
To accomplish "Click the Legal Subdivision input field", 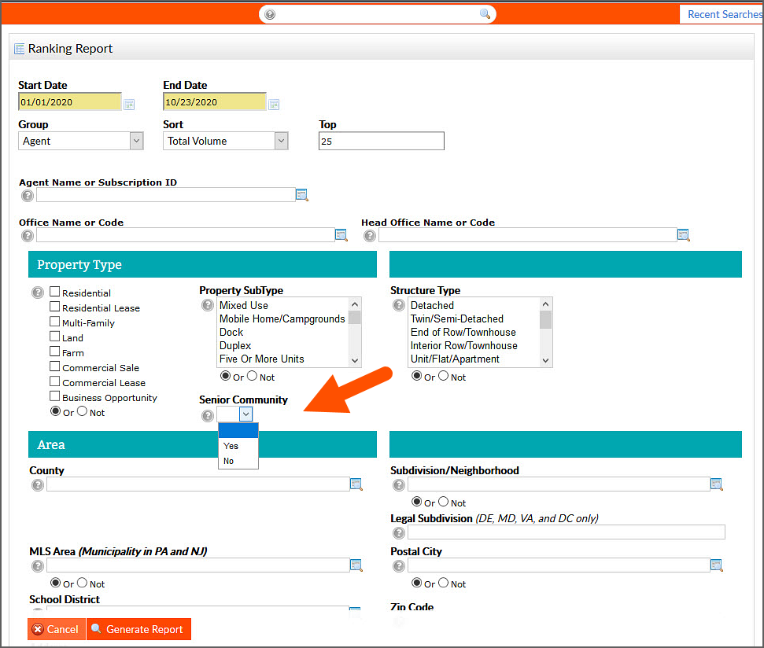I will click(x=567, y=532).
